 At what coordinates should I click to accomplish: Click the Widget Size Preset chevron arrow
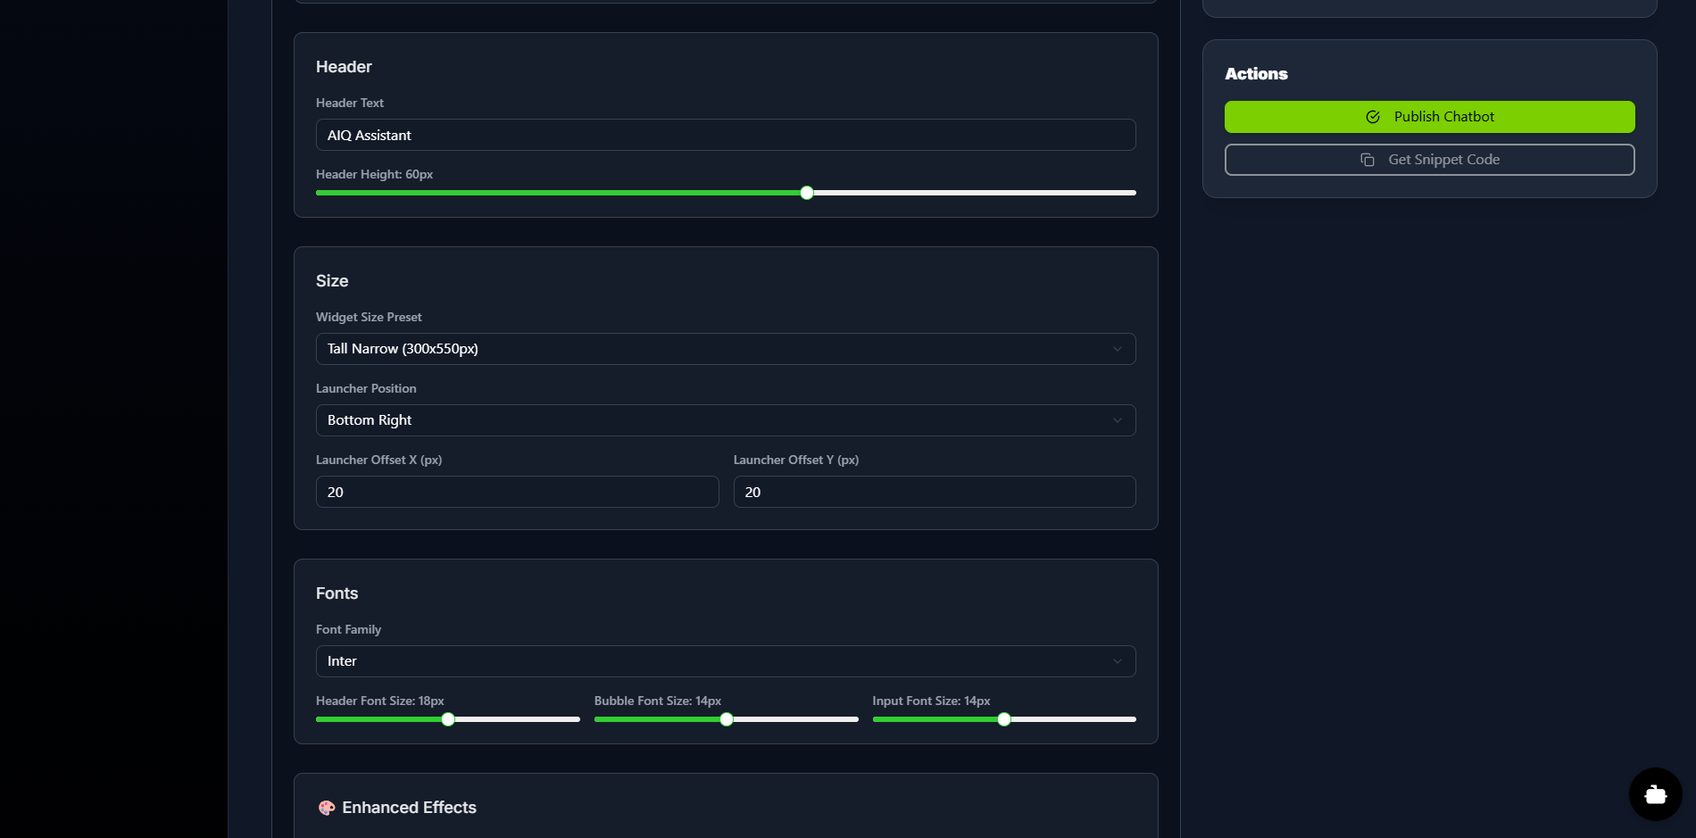[1117, 349]
